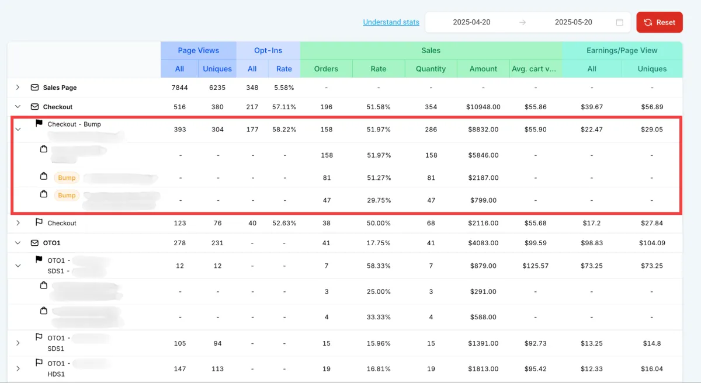This screenshot has width=701, height=383.
Task: Click the envelope icon beside Sales Page
Action: tap(34, 88)
